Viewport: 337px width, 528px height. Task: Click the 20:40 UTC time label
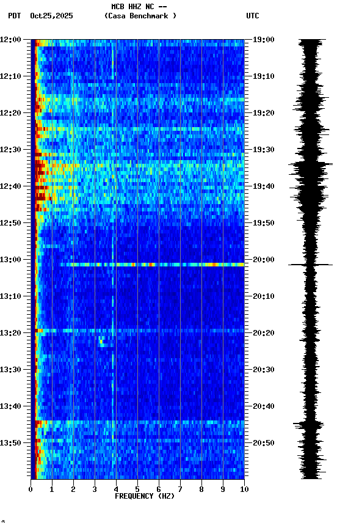coord(263,406)
